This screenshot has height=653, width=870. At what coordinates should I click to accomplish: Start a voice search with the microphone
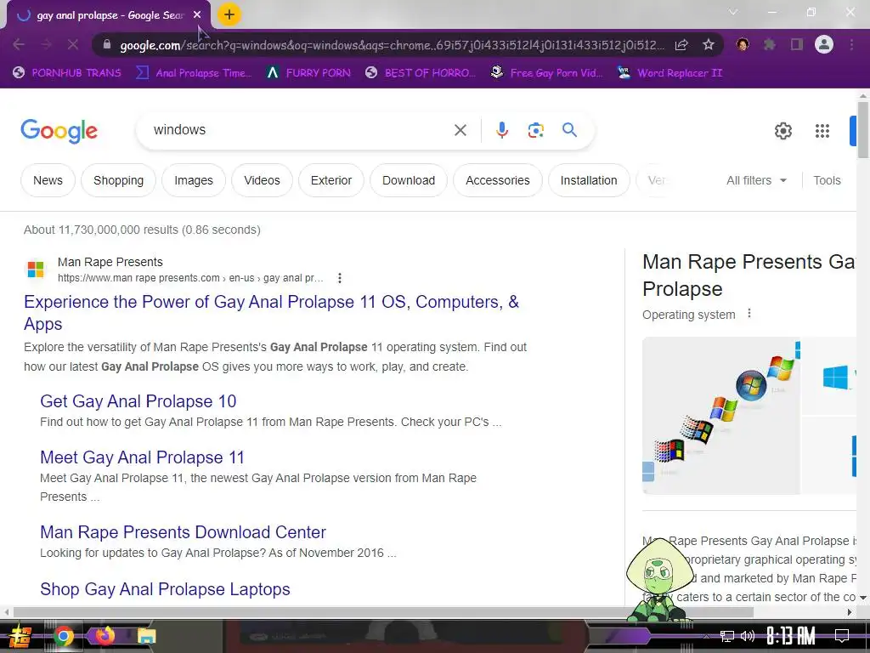pyautogui.click(x=501, y=130)
